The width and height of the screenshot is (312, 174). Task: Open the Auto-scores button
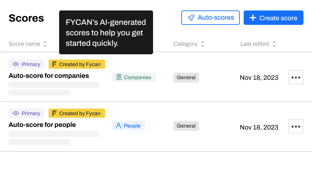pyautogui.click(x=210, y=18)
